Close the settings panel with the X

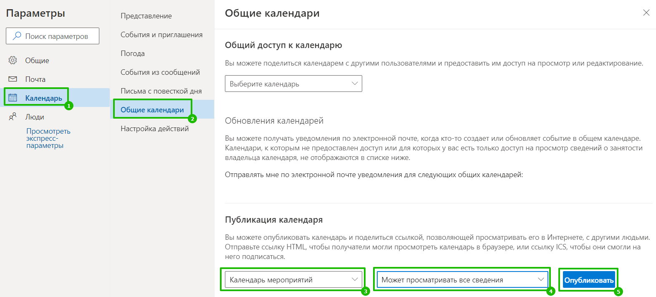pyautogui.click(x=646, y=13)
